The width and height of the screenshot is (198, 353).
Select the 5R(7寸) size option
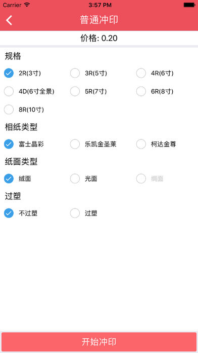[x=88, y=91]
